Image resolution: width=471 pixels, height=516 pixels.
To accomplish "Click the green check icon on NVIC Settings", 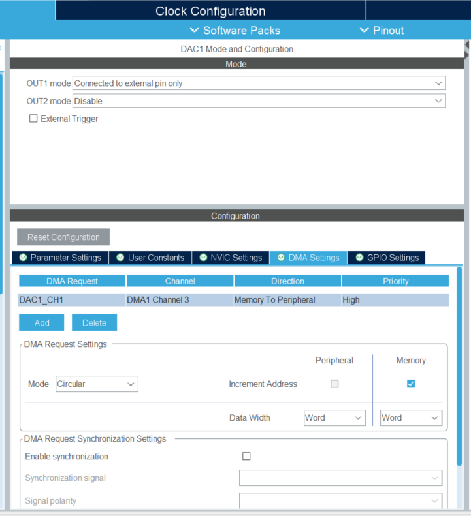I will point(203,257).
